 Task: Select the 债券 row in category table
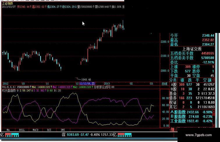coord(192,98)
